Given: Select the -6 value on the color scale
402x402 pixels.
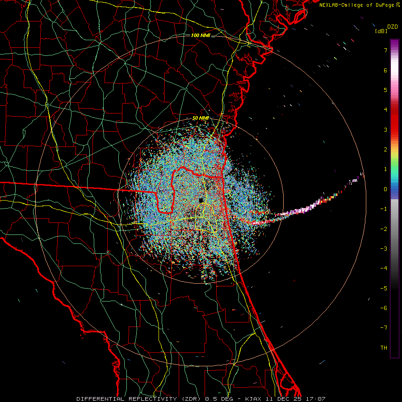Looking at the screenshot, I should click(x=384, y=308).
